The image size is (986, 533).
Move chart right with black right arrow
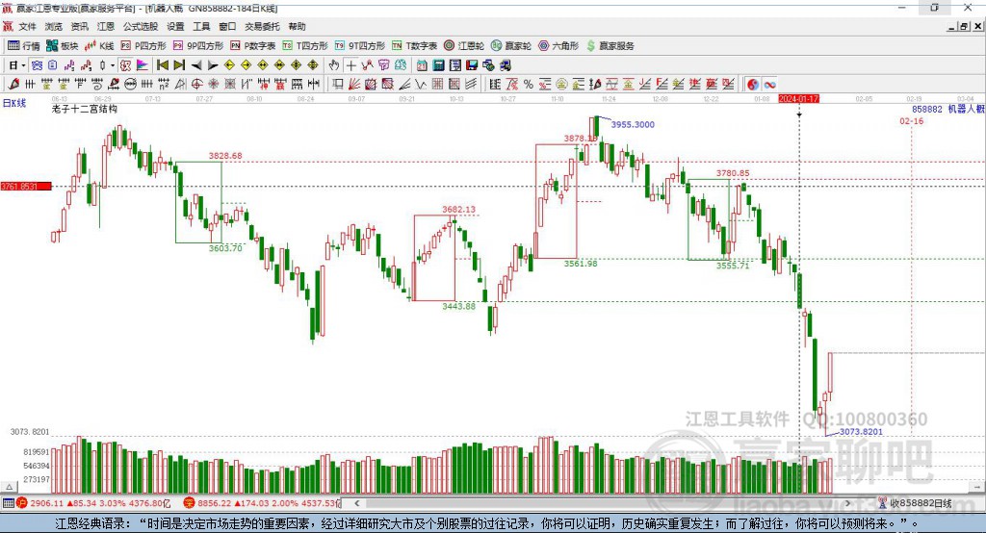213,65
